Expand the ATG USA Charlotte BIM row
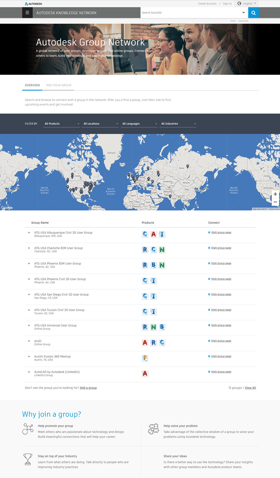Viewport: 280px width, 478px height. pos(29,248)
